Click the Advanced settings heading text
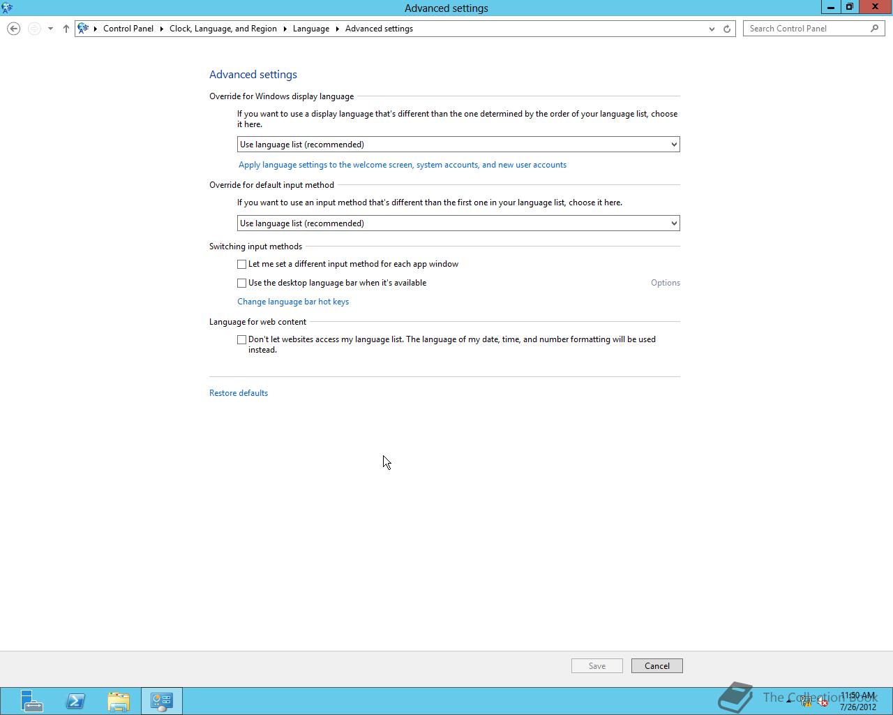The image size is (893, 715). tap(253, 75)
